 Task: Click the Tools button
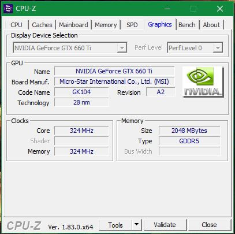[x=115, y=225]
